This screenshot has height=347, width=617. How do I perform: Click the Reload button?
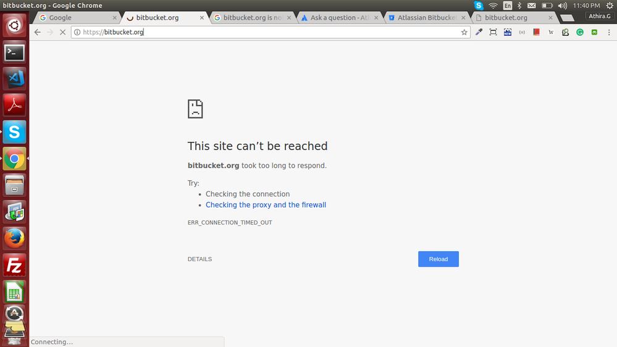(439, 259)
